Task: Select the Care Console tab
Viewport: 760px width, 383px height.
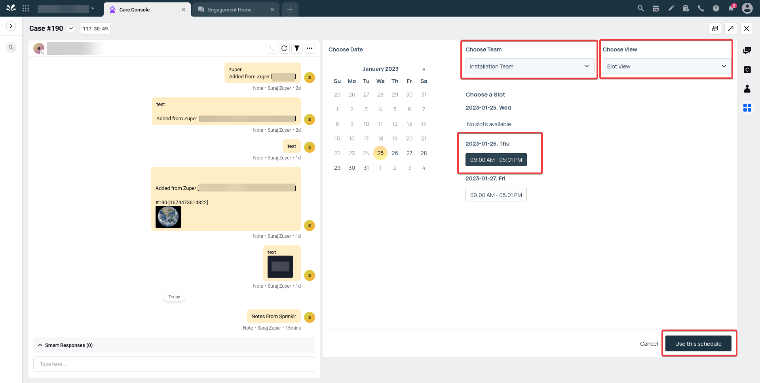Action: click(x=135, y=9)
